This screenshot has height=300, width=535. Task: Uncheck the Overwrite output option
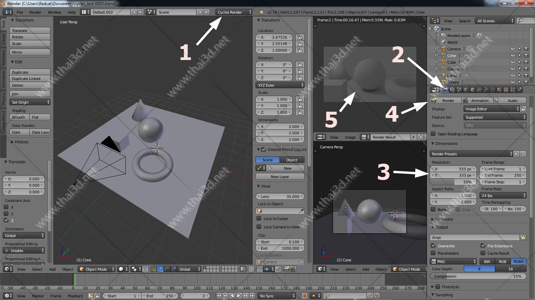click(x=433, y=246)
